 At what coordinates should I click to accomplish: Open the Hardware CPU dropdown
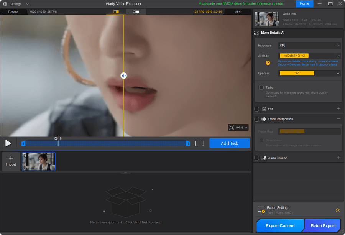(309, 46)
